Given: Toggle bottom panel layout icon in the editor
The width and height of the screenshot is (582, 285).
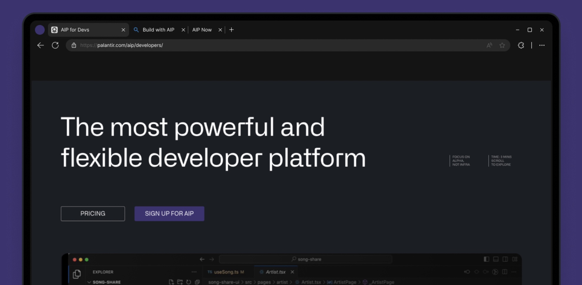Looking at the screenshot, I should click(496, 259).
